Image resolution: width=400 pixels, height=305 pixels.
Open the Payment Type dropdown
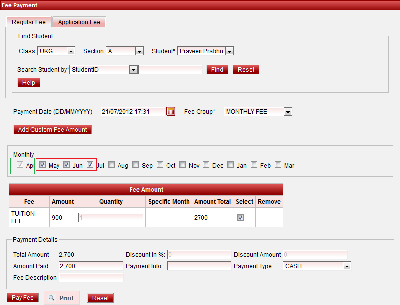tap(347, 266)
